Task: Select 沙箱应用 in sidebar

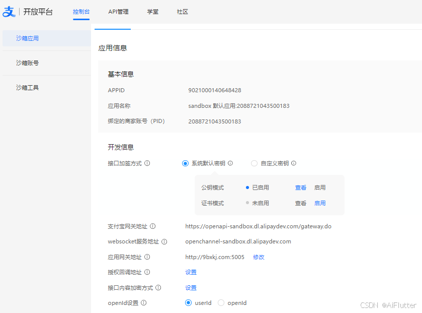Action: 47,38
